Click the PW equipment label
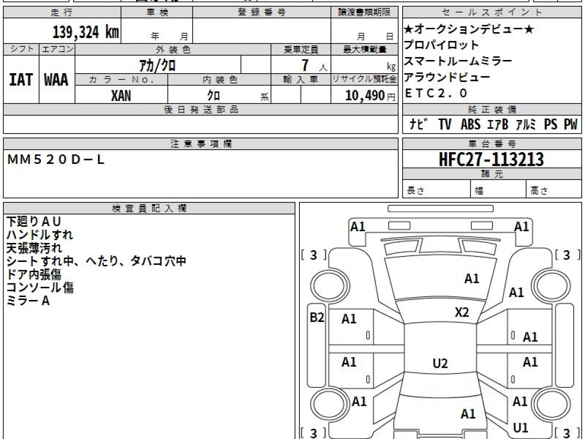The height and width of the screenshot is (439, 585). click(570, 124)
